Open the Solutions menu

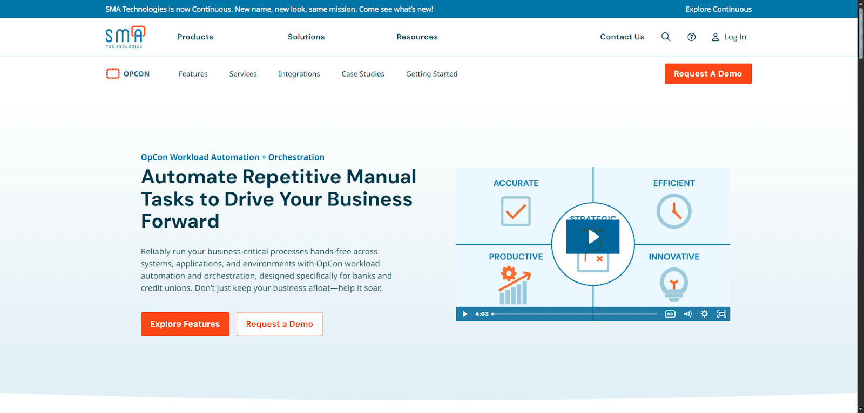[306, 37]
